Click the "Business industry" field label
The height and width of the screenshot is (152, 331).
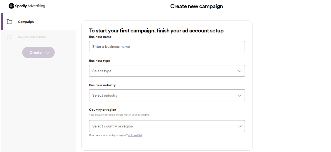coord(102,85)
